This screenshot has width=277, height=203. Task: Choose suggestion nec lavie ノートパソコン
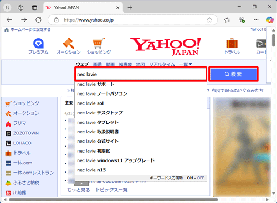[x=141, y=93]
